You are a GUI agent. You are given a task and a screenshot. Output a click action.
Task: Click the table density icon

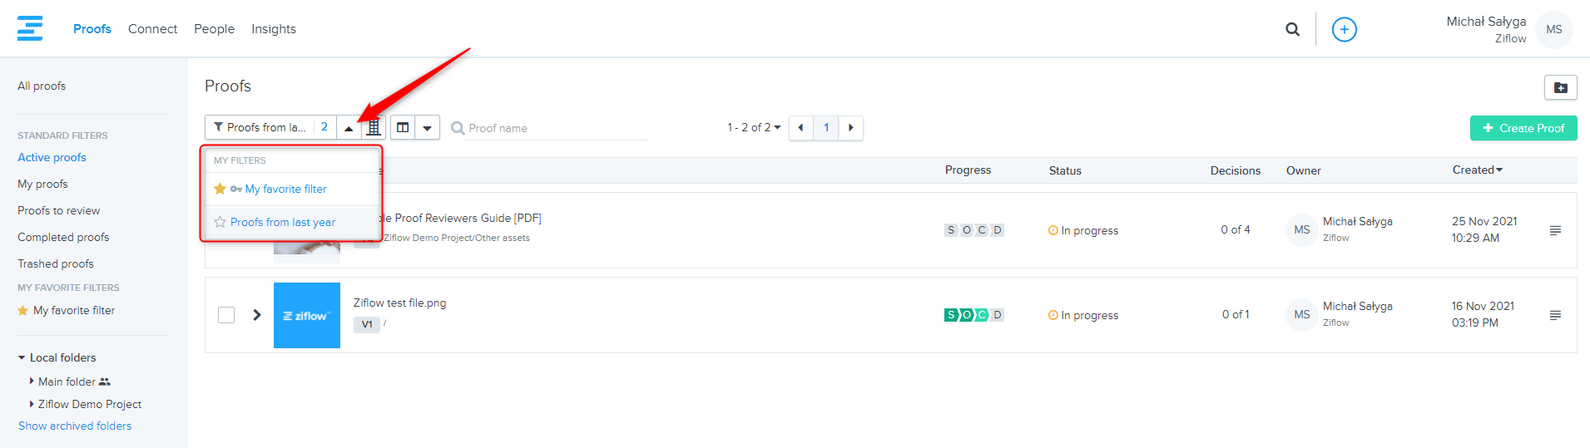374,127
